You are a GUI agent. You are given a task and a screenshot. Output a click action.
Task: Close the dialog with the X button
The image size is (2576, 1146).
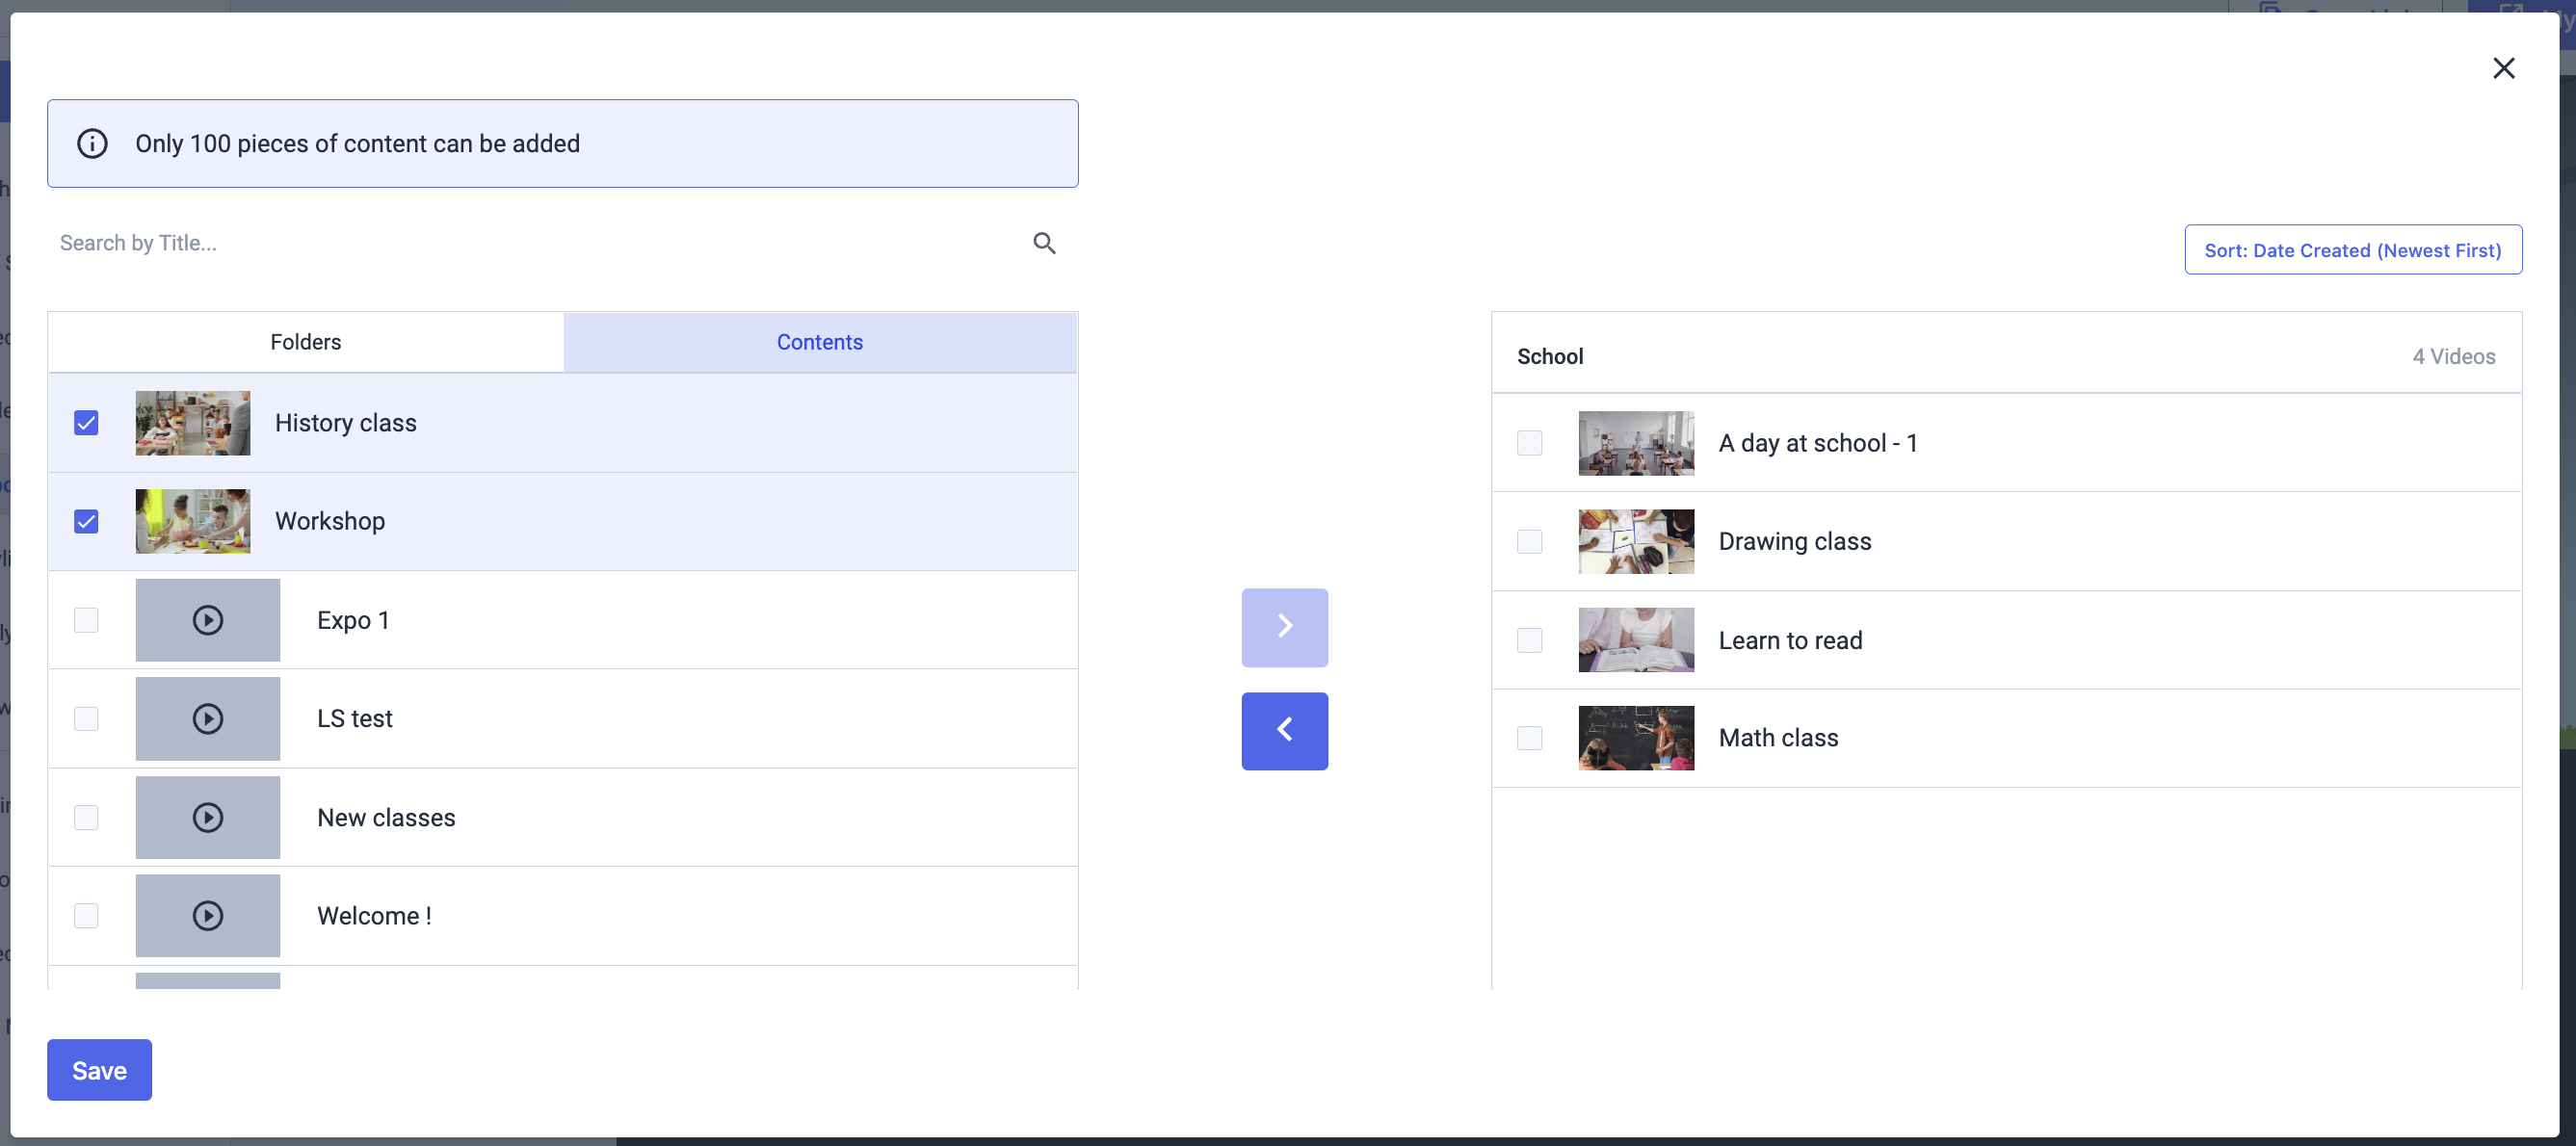pyautogui.click(x=2503, y=68)
